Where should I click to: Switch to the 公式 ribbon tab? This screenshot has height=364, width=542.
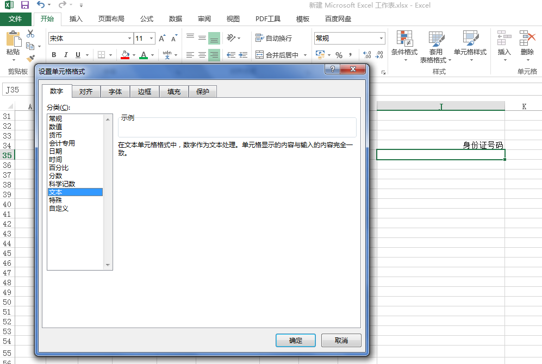[147, 19]
